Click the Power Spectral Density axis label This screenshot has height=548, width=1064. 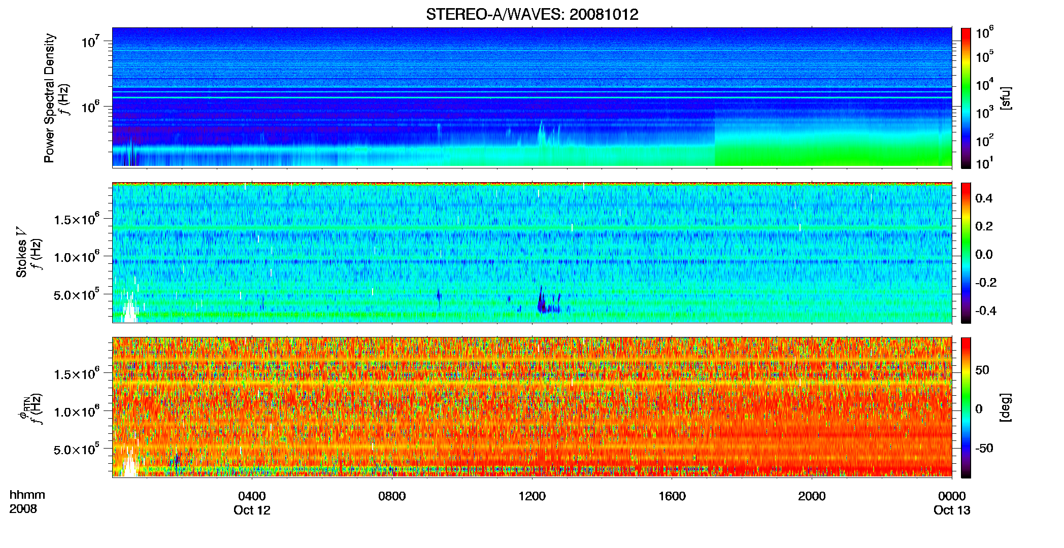pos(49,98)
